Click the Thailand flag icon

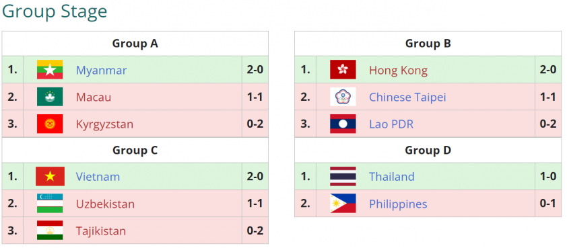click(343, 177)
